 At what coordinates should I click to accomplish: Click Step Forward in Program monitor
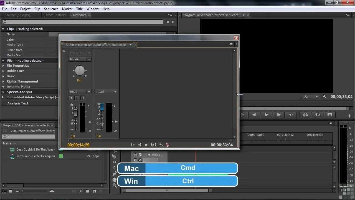[279, 115]
